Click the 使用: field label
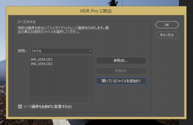 point(22,51)
